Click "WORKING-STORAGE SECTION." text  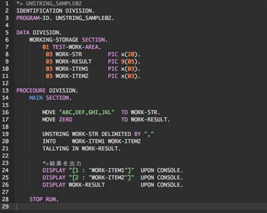click(68, 40)
